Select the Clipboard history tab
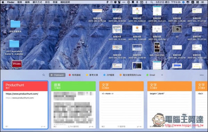This screenshot has width=208, height=132. pyautogui.click(x=57, y=75)
